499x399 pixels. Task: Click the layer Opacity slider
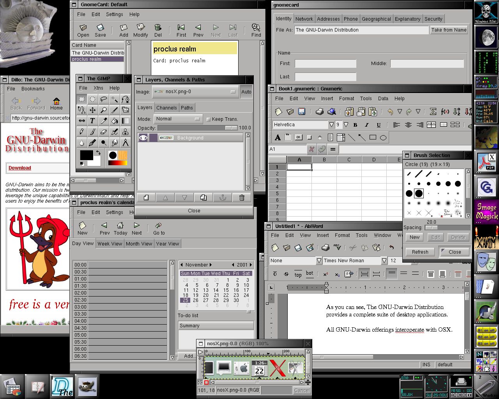coord(197,128)
